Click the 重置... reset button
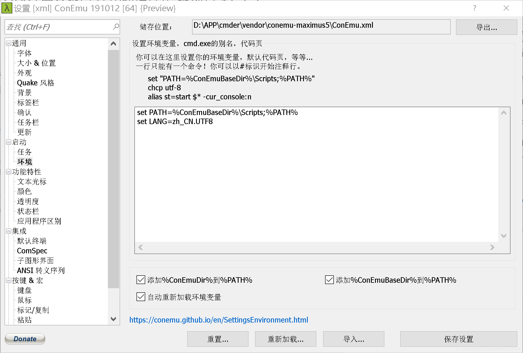 pyautogui.click(x=218, y=339)
